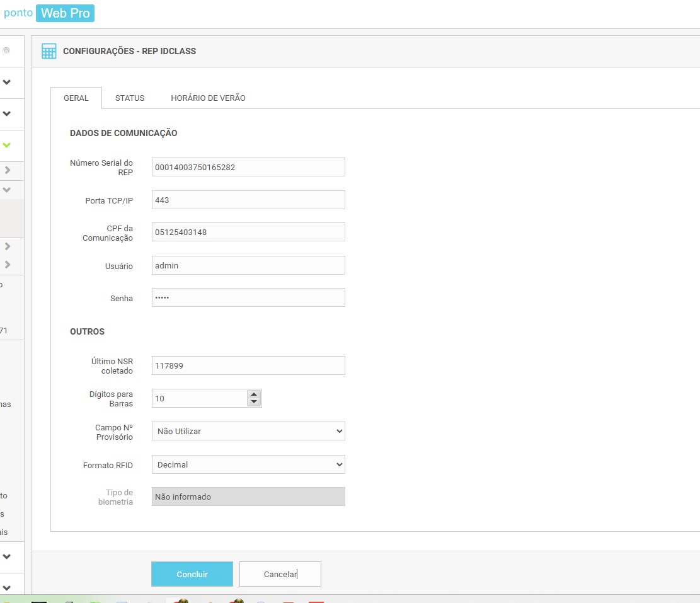
Task: Click the calculator icon beside Configurações title
Action: pos(49,51)
